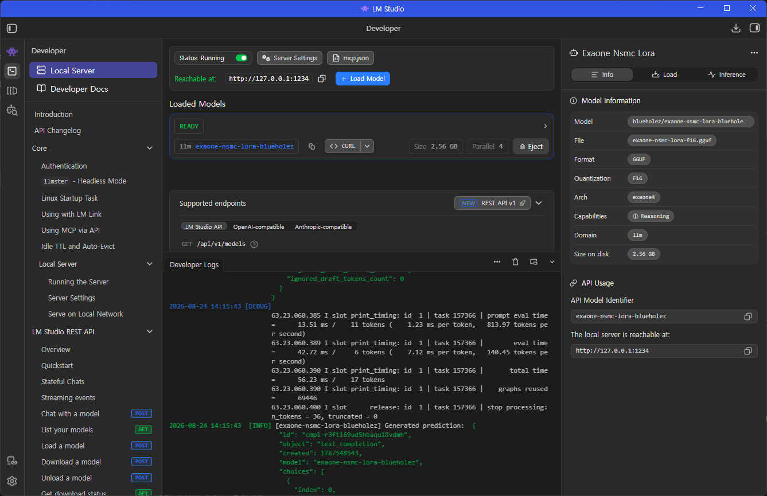Open the Running the Server page

pos(78,282)
